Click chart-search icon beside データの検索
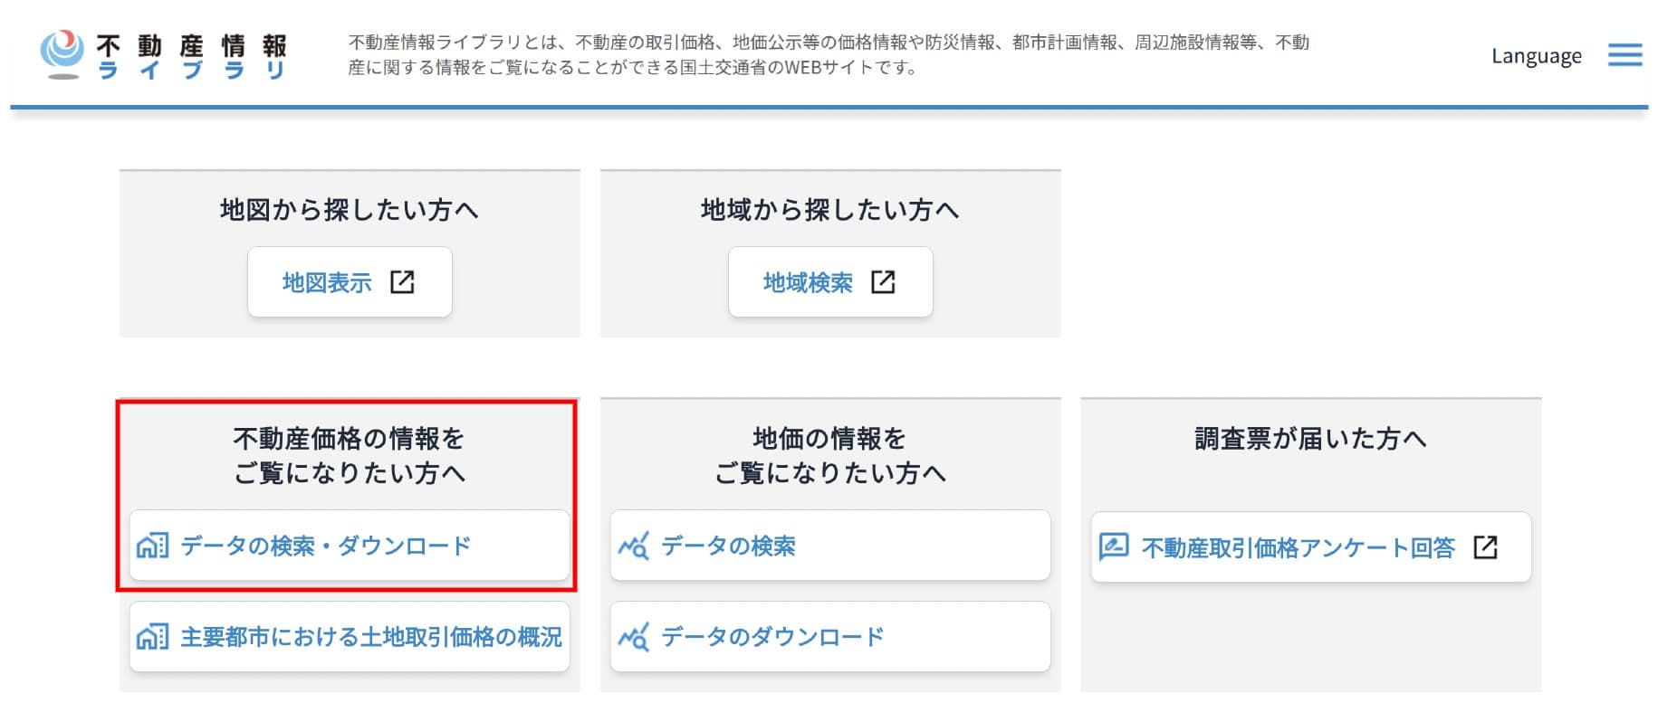 [633, 546]
